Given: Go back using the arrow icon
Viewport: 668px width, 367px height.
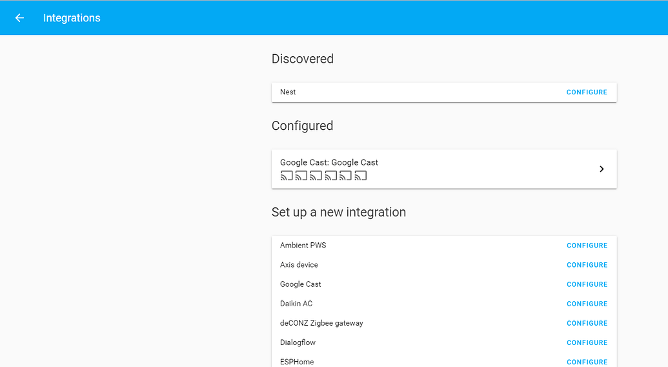Looking at the screenshot, I should pos(19,18).
